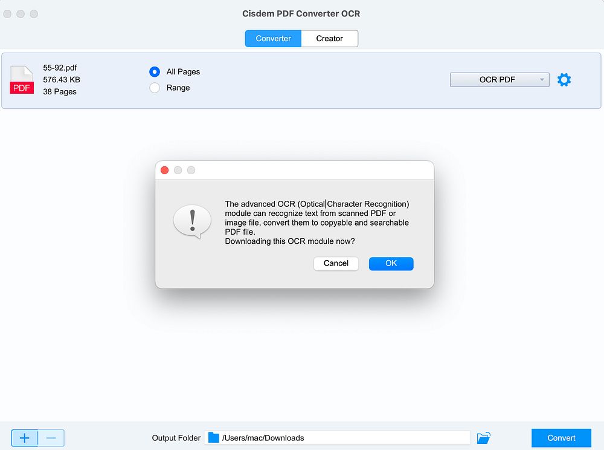The height and width of the screenshot is (450, 604).
Task: Close the OCR download dialog with red button
Action: click(164, 170)
